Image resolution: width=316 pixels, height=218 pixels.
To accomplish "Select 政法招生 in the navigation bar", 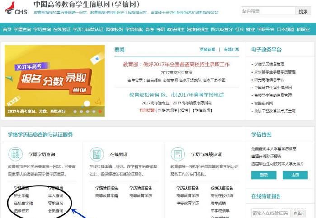I will tap(176, 29).
